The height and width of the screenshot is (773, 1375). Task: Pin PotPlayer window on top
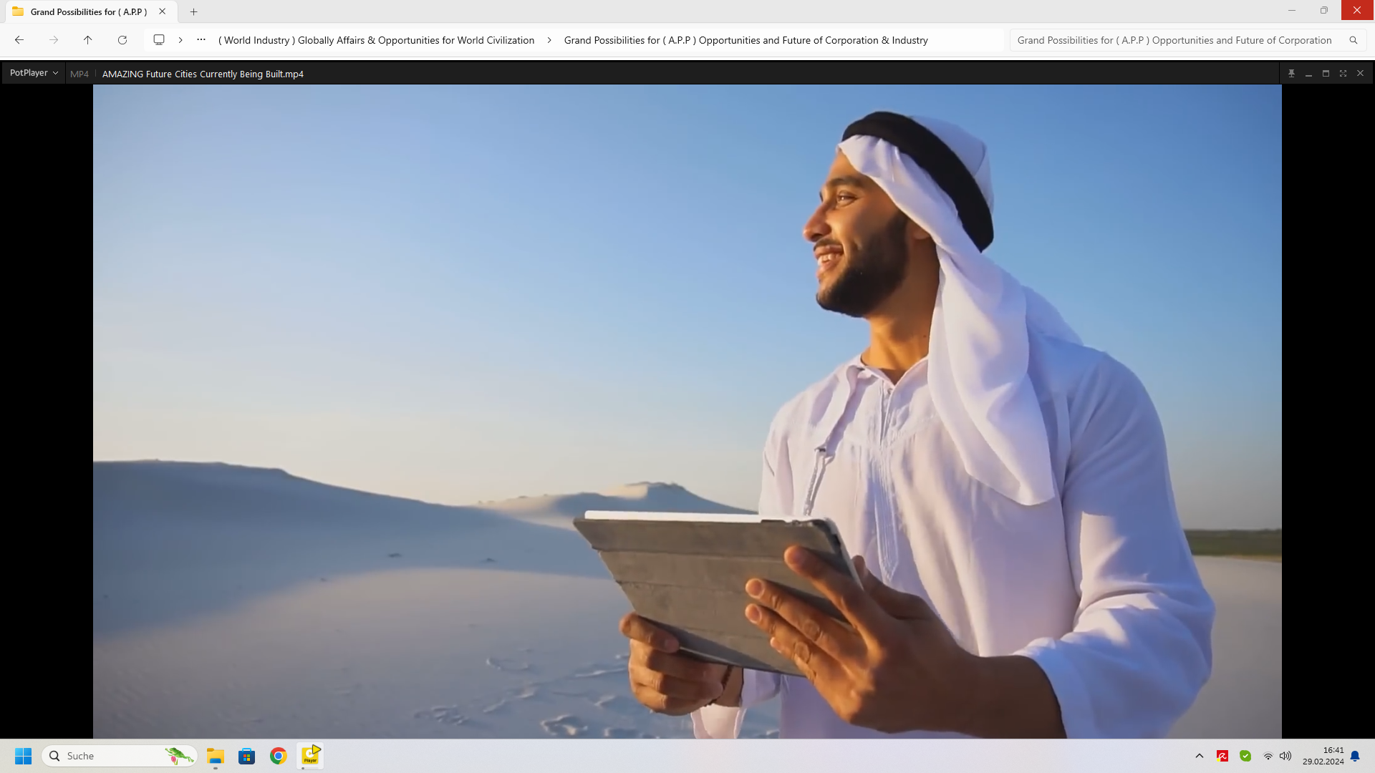pos(1291,74)
